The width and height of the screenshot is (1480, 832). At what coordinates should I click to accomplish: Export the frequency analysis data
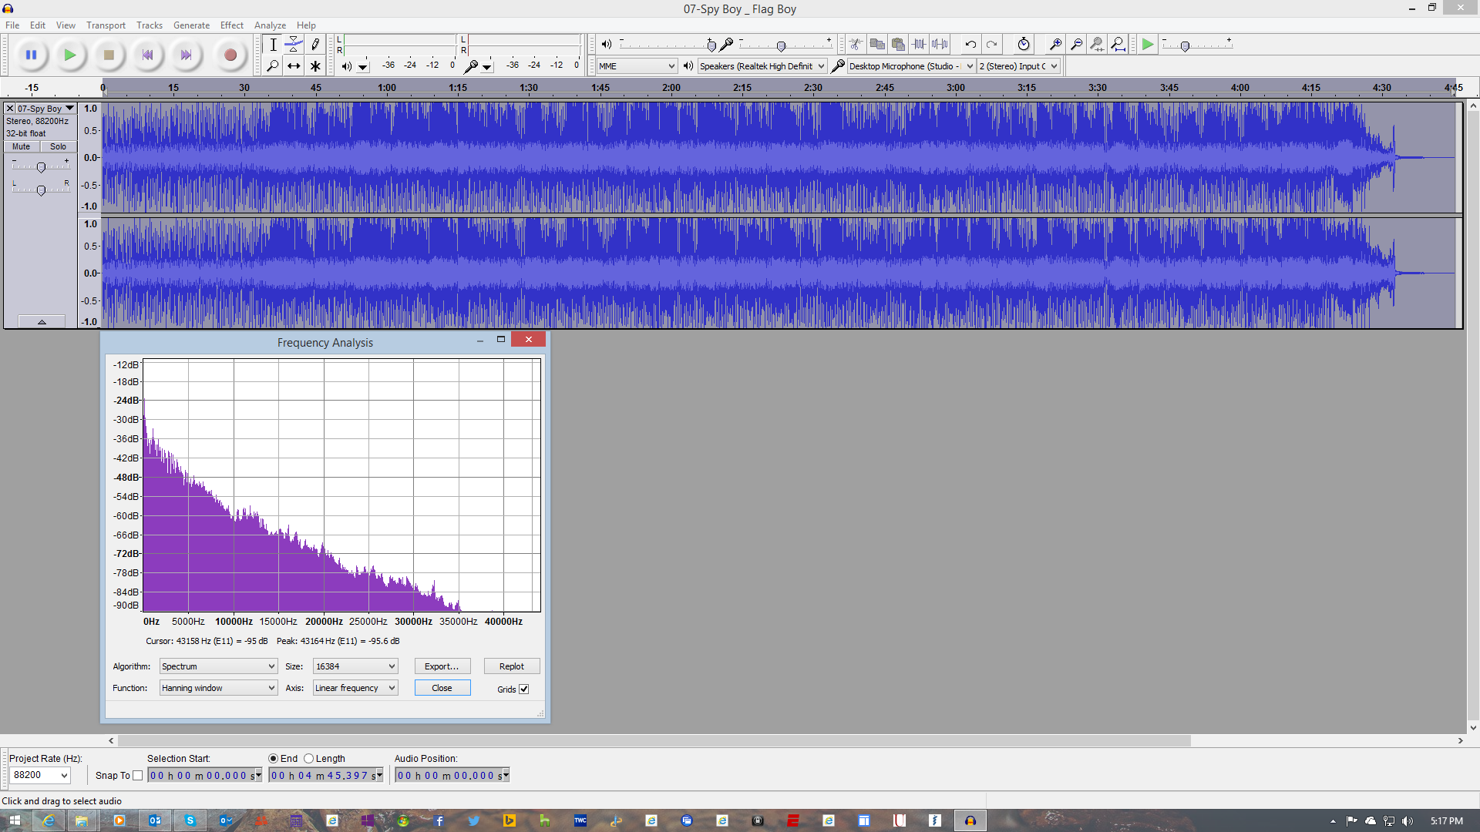(442, 666)
